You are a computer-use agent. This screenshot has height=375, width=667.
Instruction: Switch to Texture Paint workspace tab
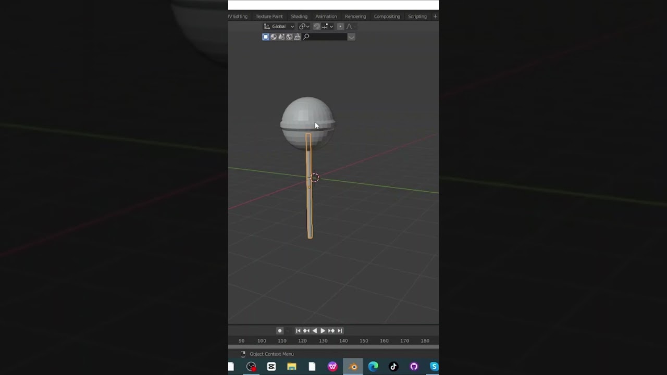[269, 17]
